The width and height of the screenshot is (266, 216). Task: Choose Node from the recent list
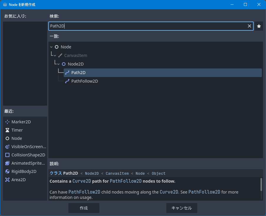point(17,138)
